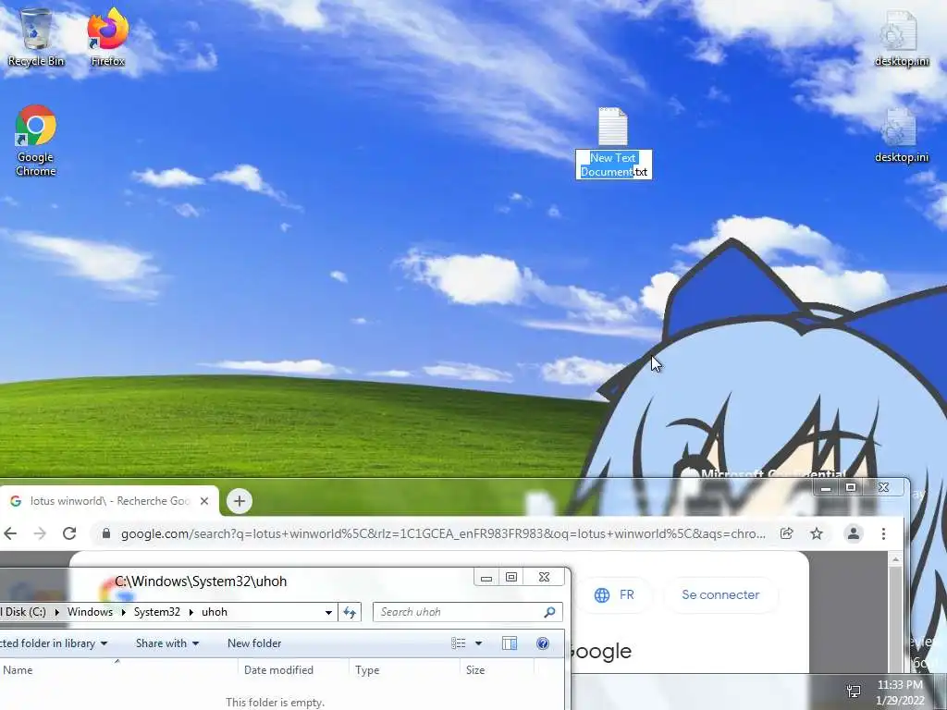Image resolution: width=947 pixels, height=710 pixels.
Task: Reload the Chrome page
Action: click(69, 533)
